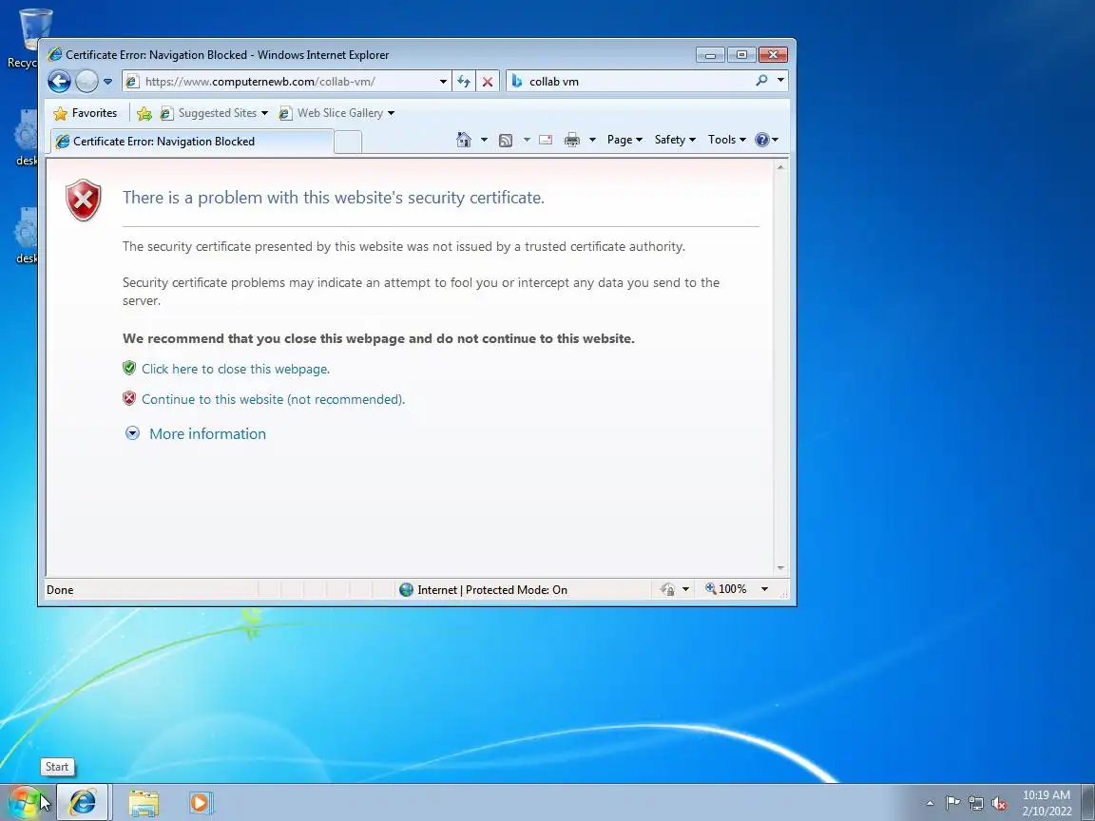Screen dimensions: 1095x821
Task: Click the Read Mail envelope icon
Action: pyautogui.click(x=547, y=140)
